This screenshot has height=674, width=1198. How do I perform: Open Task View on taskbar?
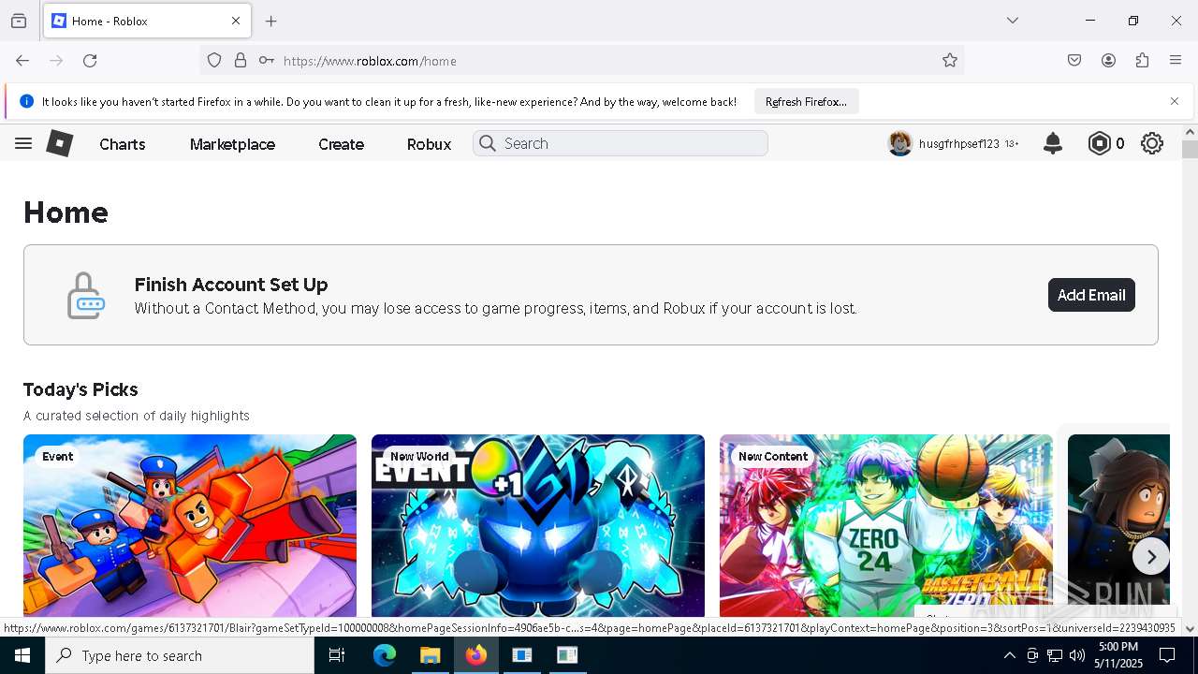[337, 655]
